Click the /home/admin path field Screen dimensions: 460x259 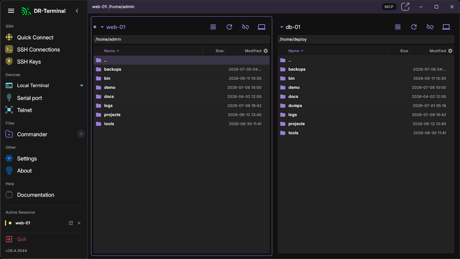point(182,39)
